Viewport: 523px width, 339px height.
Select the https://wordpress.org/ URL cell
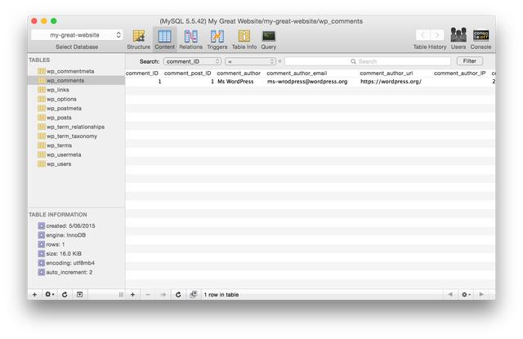pos(391,82)
